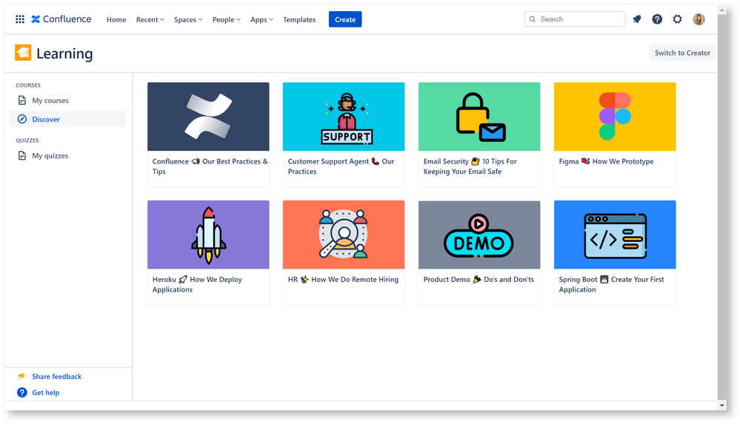The width and height of the screenshot is (740, 424).
Task: Click 'Heroku How We Deploy Applications' title
Action: 197,284
